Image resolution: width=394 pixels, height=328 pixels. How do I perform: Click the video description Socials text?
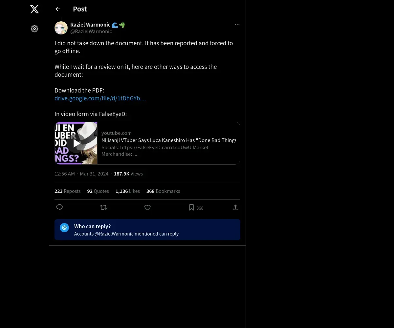(155, 151)
